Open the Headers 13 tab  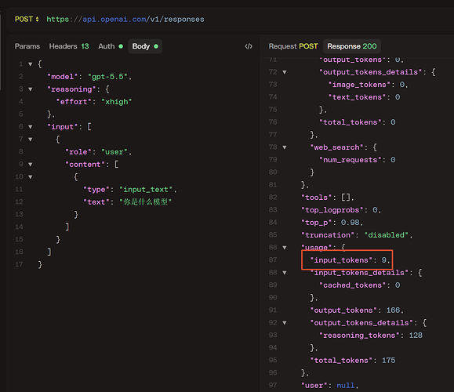coord(69,46)
